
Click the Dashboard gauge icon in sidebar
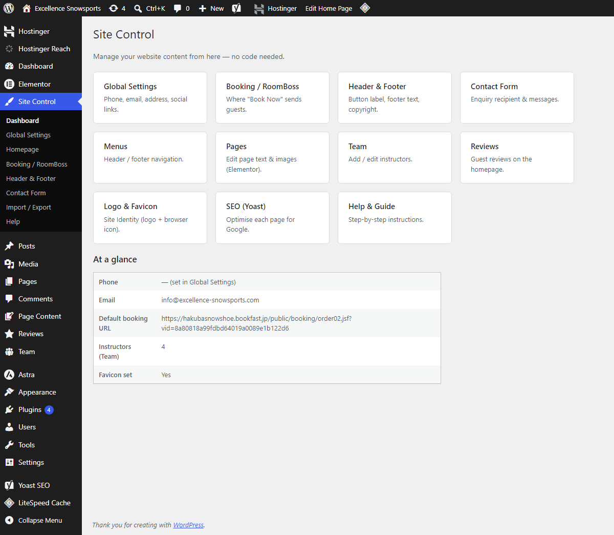(9, 66)
